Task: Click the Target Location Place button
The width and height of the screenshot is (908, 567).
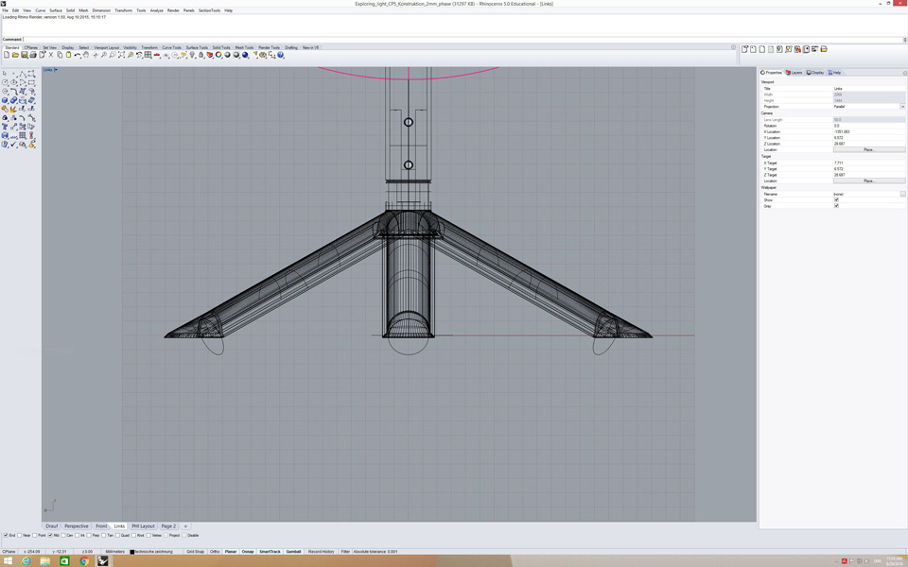Action: tap(868, 180)
